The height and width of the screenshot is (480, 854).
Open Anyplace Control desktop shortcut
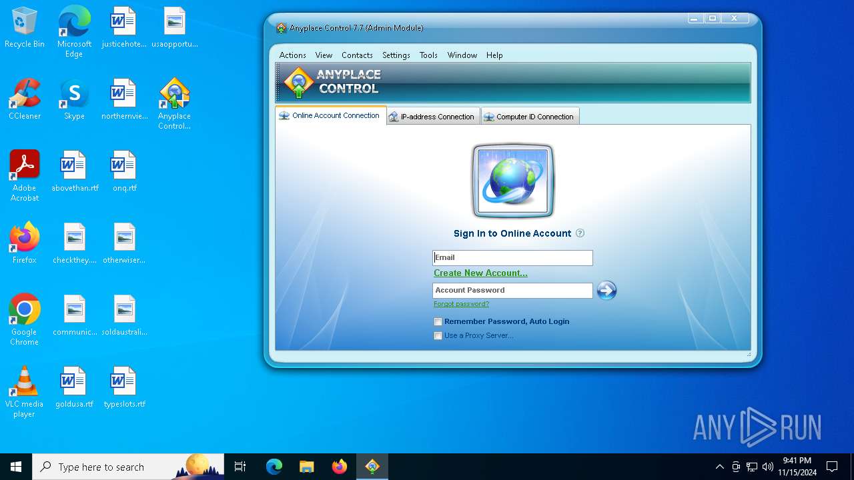point(174,104)
